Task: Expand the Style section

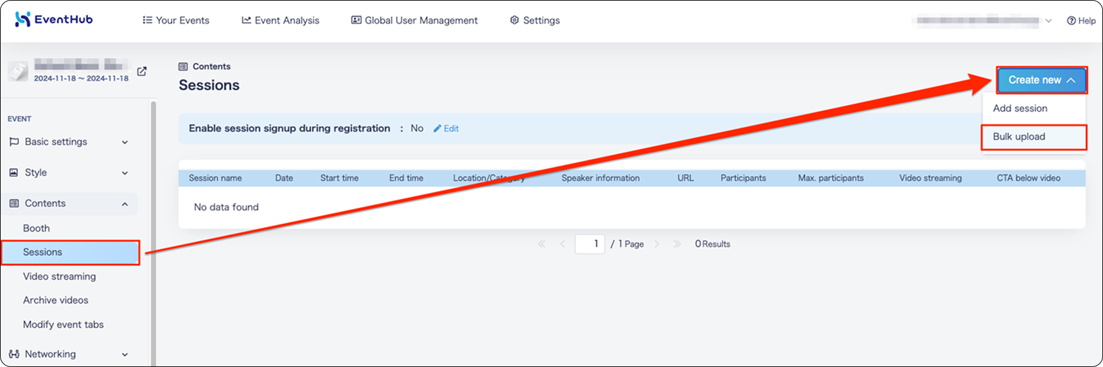Action: [69, 173]
